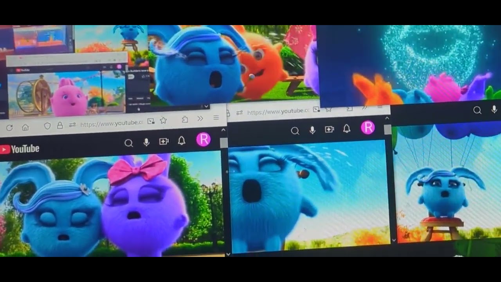This screenshot has height=282, width=501.
Task: Reload the page in the left browser window
Action: coord(9,128)
